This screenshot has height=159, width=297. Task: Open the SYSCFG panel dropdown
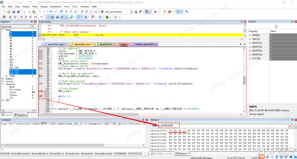pyautogui.click(x=276, y=26)
